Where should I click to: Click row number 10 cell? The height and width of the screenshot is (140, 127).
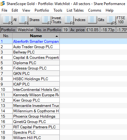tap(6, 90)
